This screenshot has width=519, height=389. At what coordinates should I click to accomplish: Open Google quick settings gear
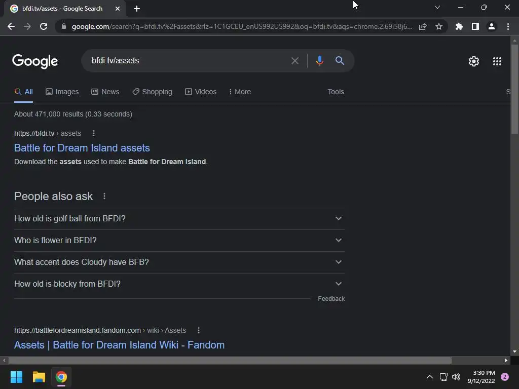tap(474, 61)
